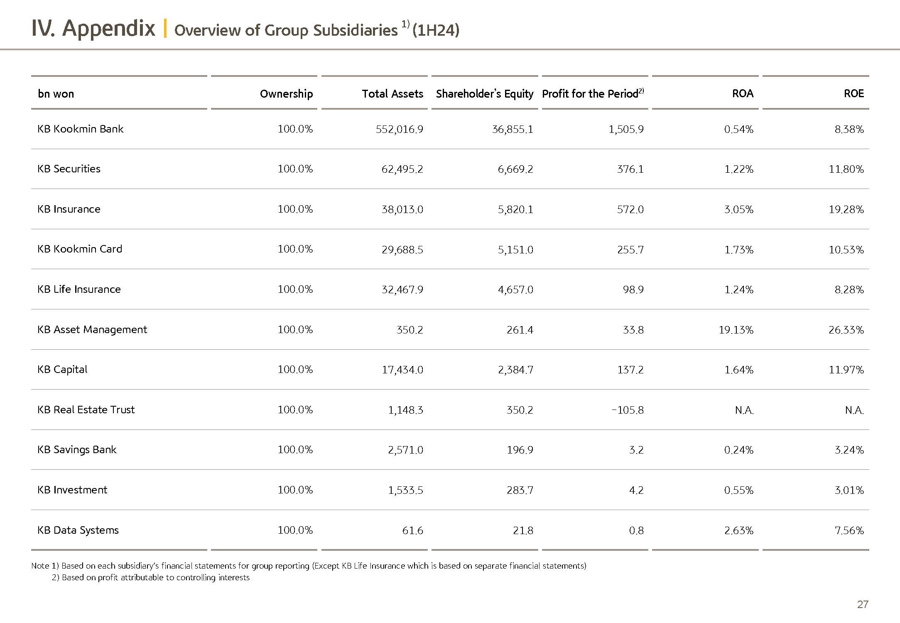Click KB Real Estate Trust profit -105.8

[x=628, y=410]
